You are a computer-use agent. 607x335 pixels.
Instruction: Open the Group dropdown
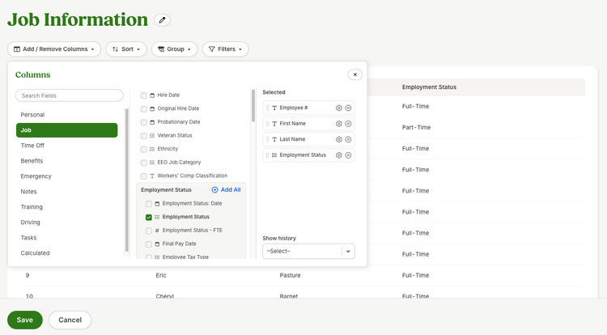[175, 49]
